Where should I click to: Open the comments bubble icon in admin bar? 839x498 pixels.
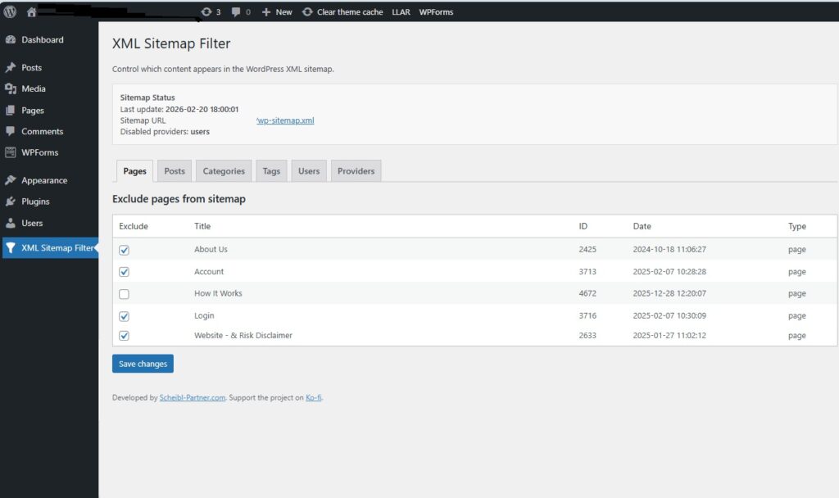click(x=237, y=12)
